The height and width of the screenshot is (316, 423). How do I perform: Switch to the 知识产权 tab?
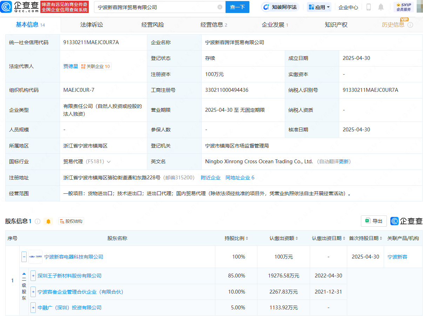click(336, 25)
